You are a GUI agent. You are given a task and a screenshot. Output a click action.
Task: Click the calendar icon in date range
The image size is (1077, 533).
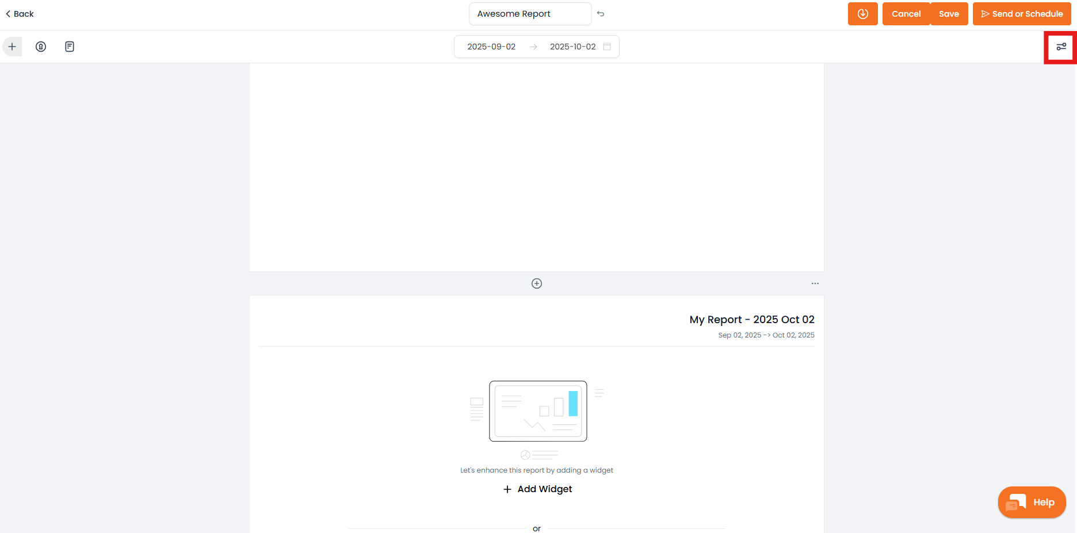[607, 47]
